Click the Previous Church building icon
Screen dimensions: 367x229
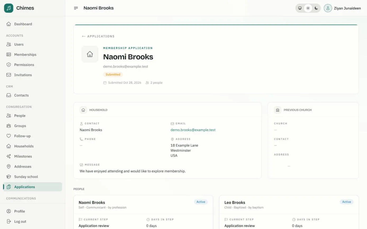point(277,110)
